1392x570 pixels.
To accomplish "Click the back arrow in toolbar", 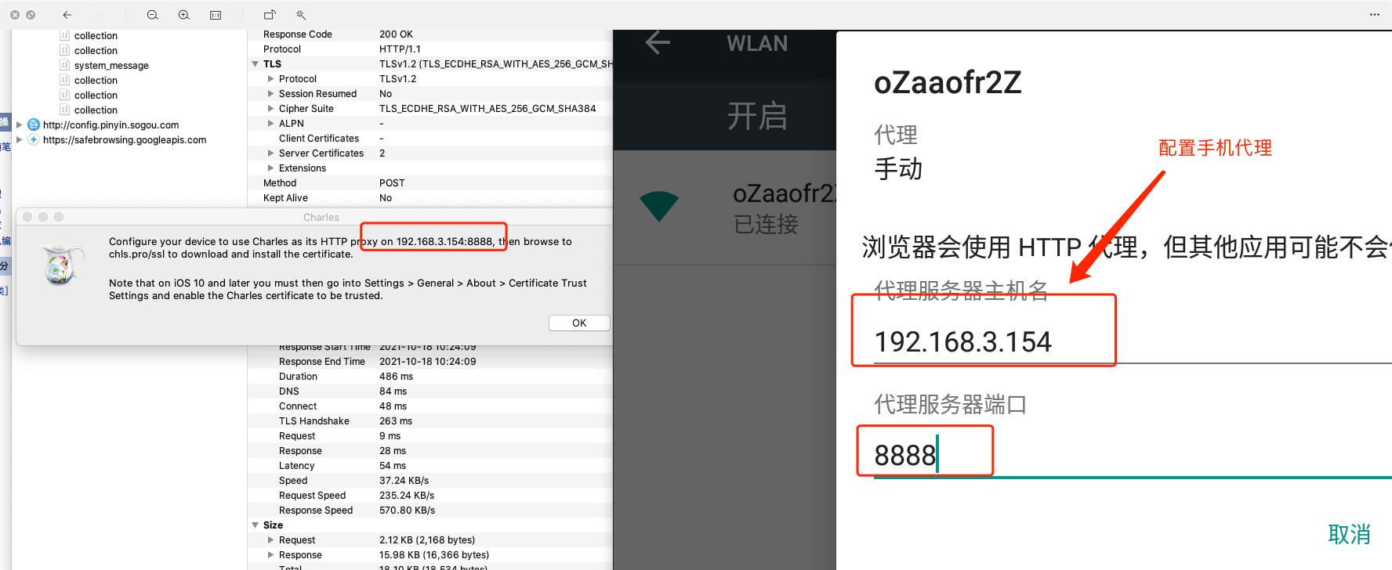I will tap(67, 15).
